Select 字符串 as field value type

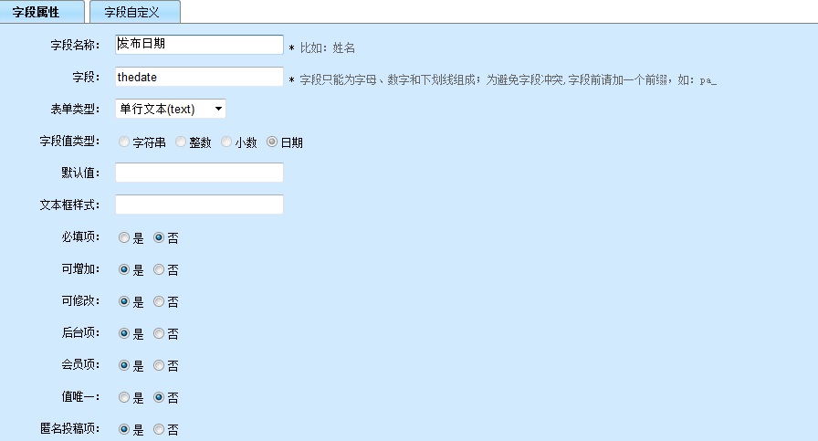point(124,142)
